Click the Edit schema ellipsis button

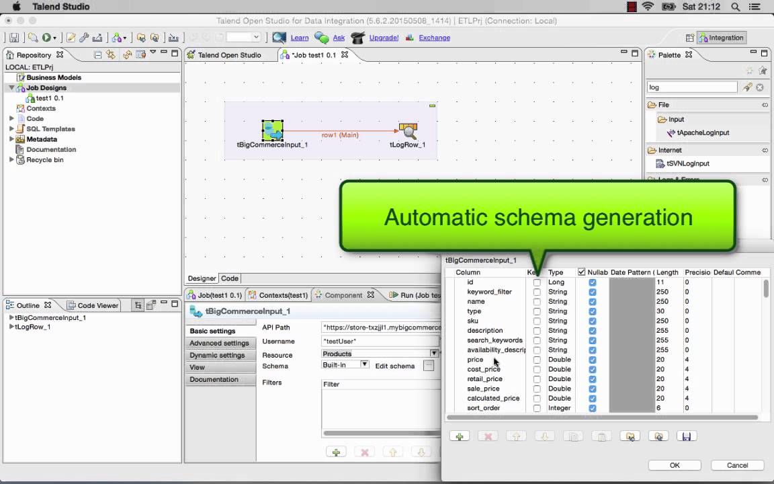429,366
